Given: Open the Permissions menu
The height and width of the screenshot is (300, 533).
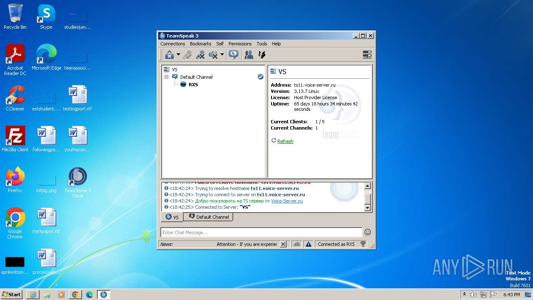Looking at the screenshot, I should (x=240, y=44).
